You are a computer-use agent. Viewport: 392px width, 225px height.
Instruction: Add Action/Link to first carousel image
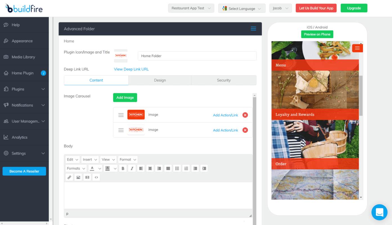pos(225,115)
